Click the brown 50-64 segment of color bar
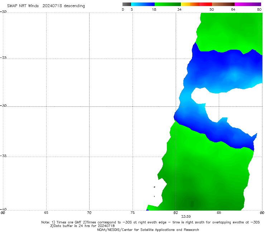Viewport: 265px width, 232px height. click(223, 4)
